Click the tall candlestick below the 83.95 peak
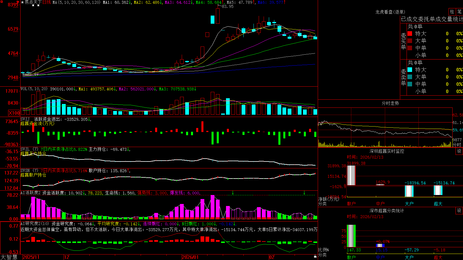The width and height of the screenshot is (463, 260). [218, 16]
